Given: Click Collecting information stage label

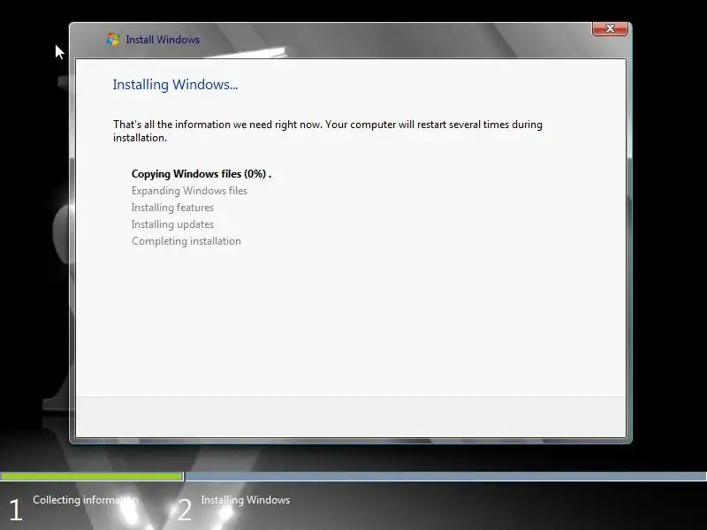Looking at the screenshot, I should (85, 500).
